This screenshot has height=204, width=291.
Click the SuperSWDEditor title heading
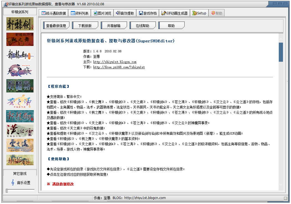point(110,41)
